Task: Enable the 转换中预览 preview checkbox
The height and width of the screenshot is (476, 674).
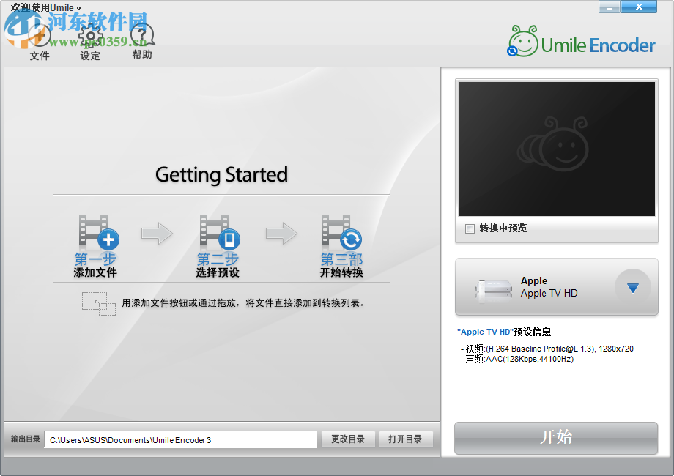Action: 468,228
